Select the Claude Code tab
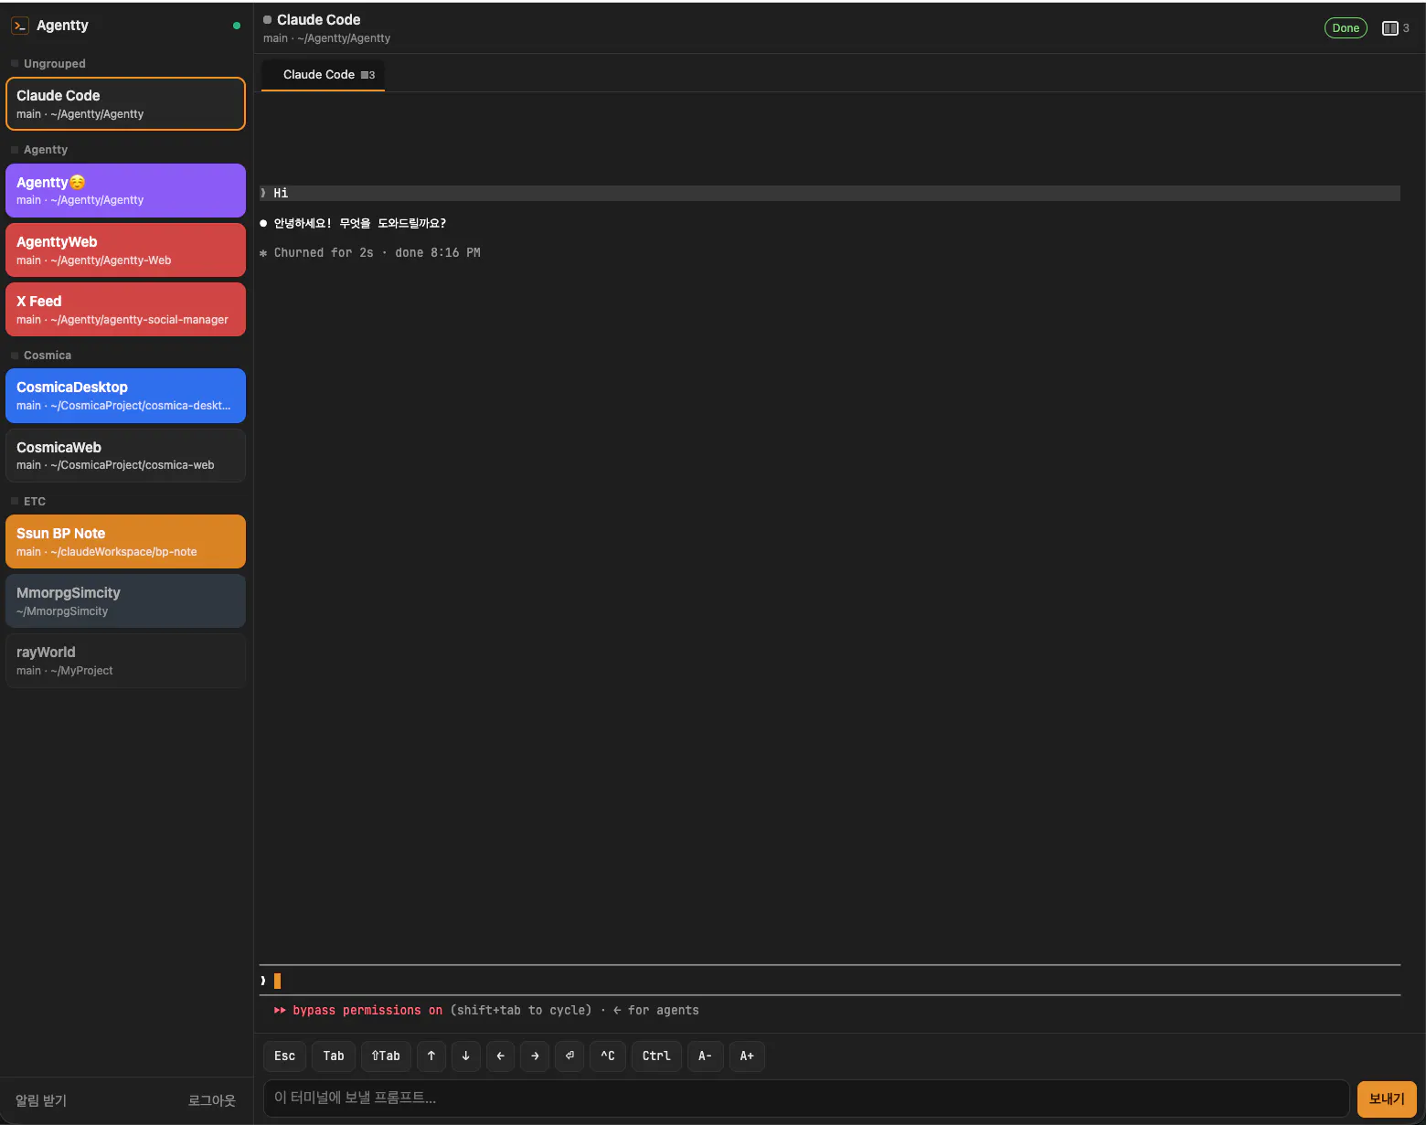 323,75
